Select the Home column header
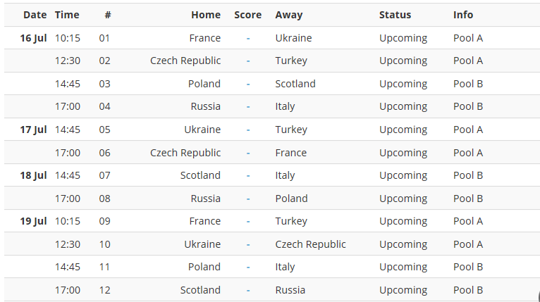The height and width of the screenshot is (302, 540). pos(206,15)
